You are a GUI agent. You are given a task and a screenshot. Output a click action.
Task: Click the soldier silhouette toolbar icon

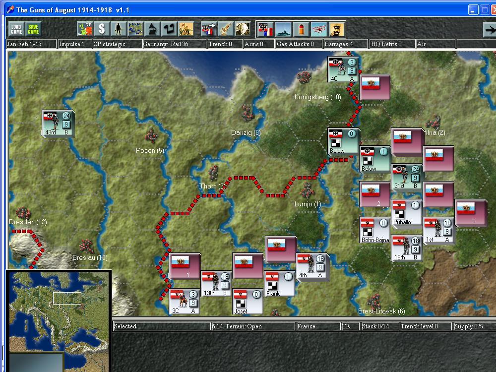(119, 29)
